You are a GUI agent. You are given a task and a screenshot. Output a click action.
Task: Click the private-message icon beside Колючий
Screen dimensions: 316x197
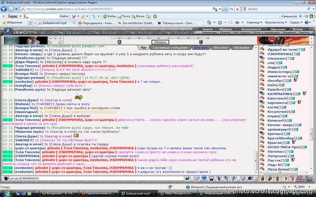pyautogui.click(x=262, y=120)
